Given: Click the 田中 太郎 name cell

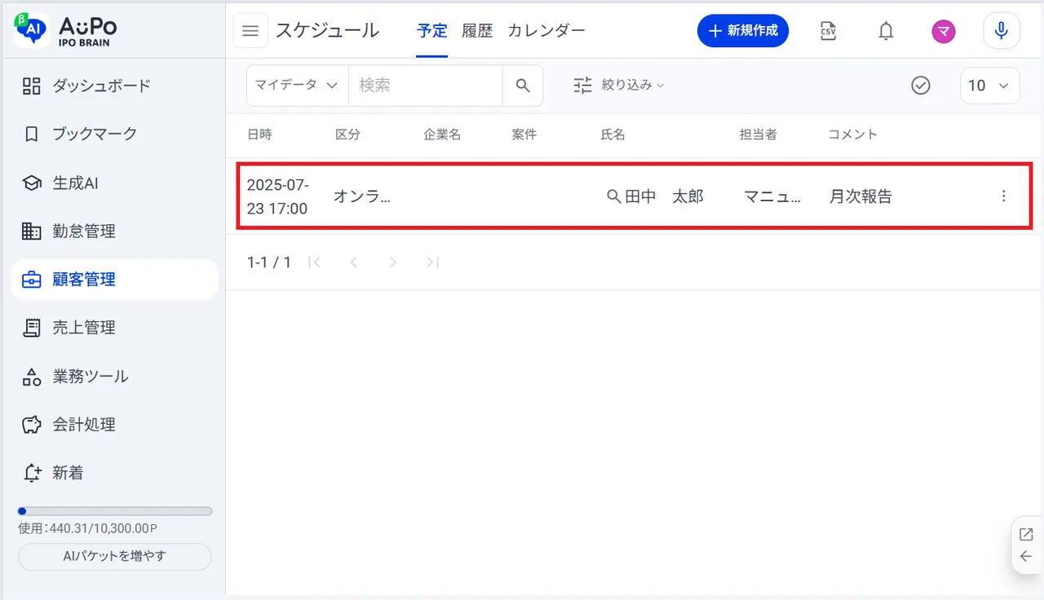Looking at the screenshot, I should (x=664, y=196).
